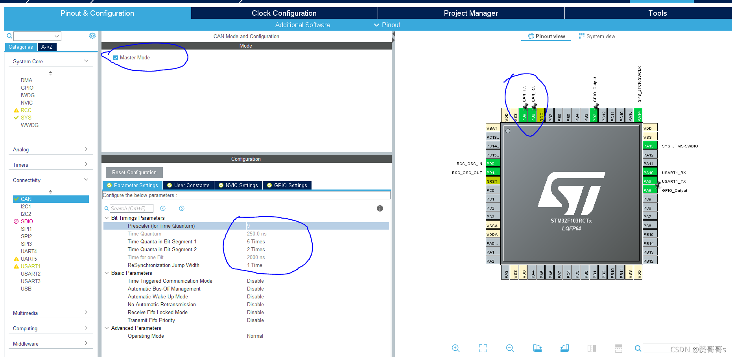Open the NVIC Settings tab

click(238, 185)
